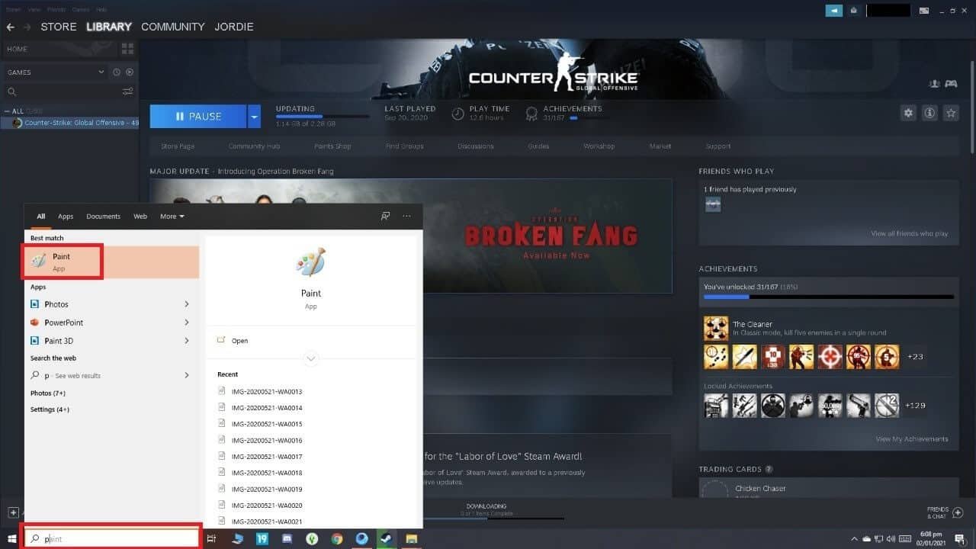Click the Windows search input box
This screenshot has height=549, width=976.
point(111,538)
